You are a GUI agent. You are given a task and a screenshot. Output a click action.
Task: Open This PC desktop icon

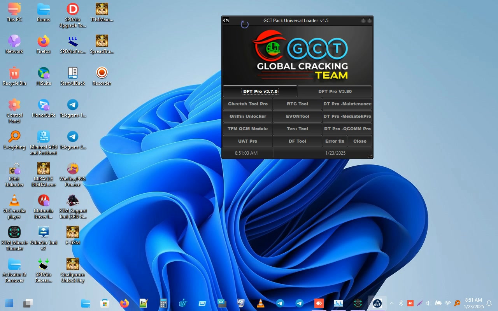tap(14, 12)
